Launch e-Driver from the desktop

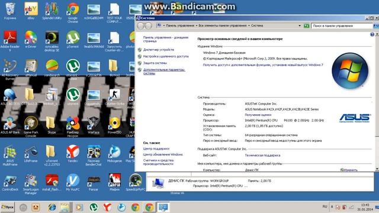(31, 40)
